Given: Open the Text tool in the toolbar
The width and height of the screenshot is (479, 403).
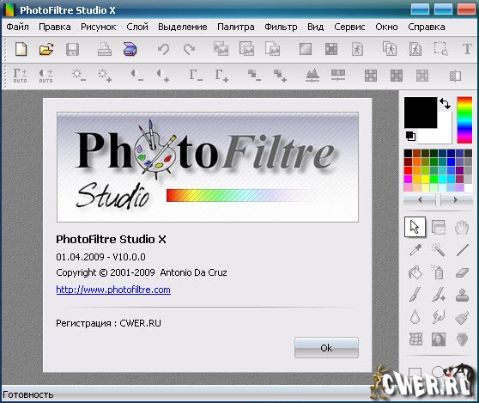Looking at the screenshot, I should [467, 49].
